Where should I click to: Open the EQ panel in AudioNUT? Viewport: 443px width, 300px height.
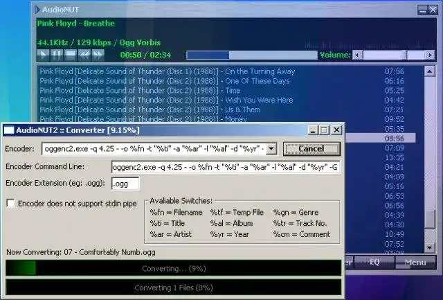[x=374, y=263]
